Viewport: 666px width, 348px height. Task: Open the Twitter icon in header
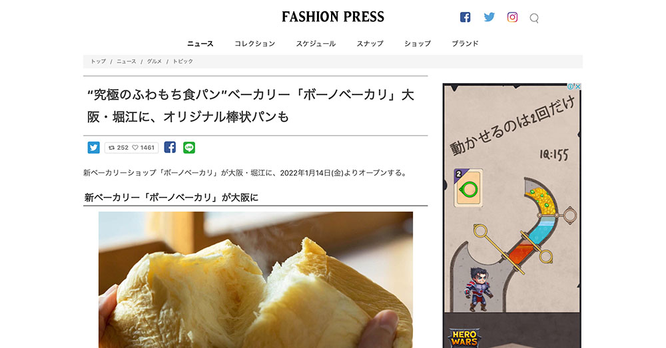point(490,17)
